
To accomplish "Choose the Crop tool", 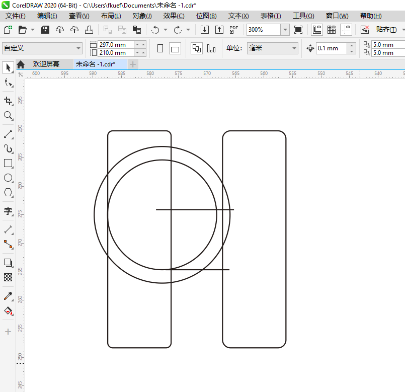I will click(8, 101).
